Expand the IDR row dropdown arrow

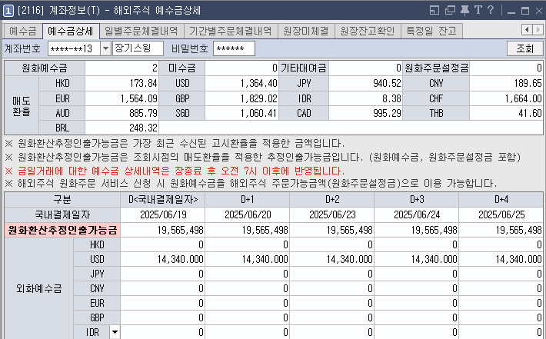tap(115, 332)
